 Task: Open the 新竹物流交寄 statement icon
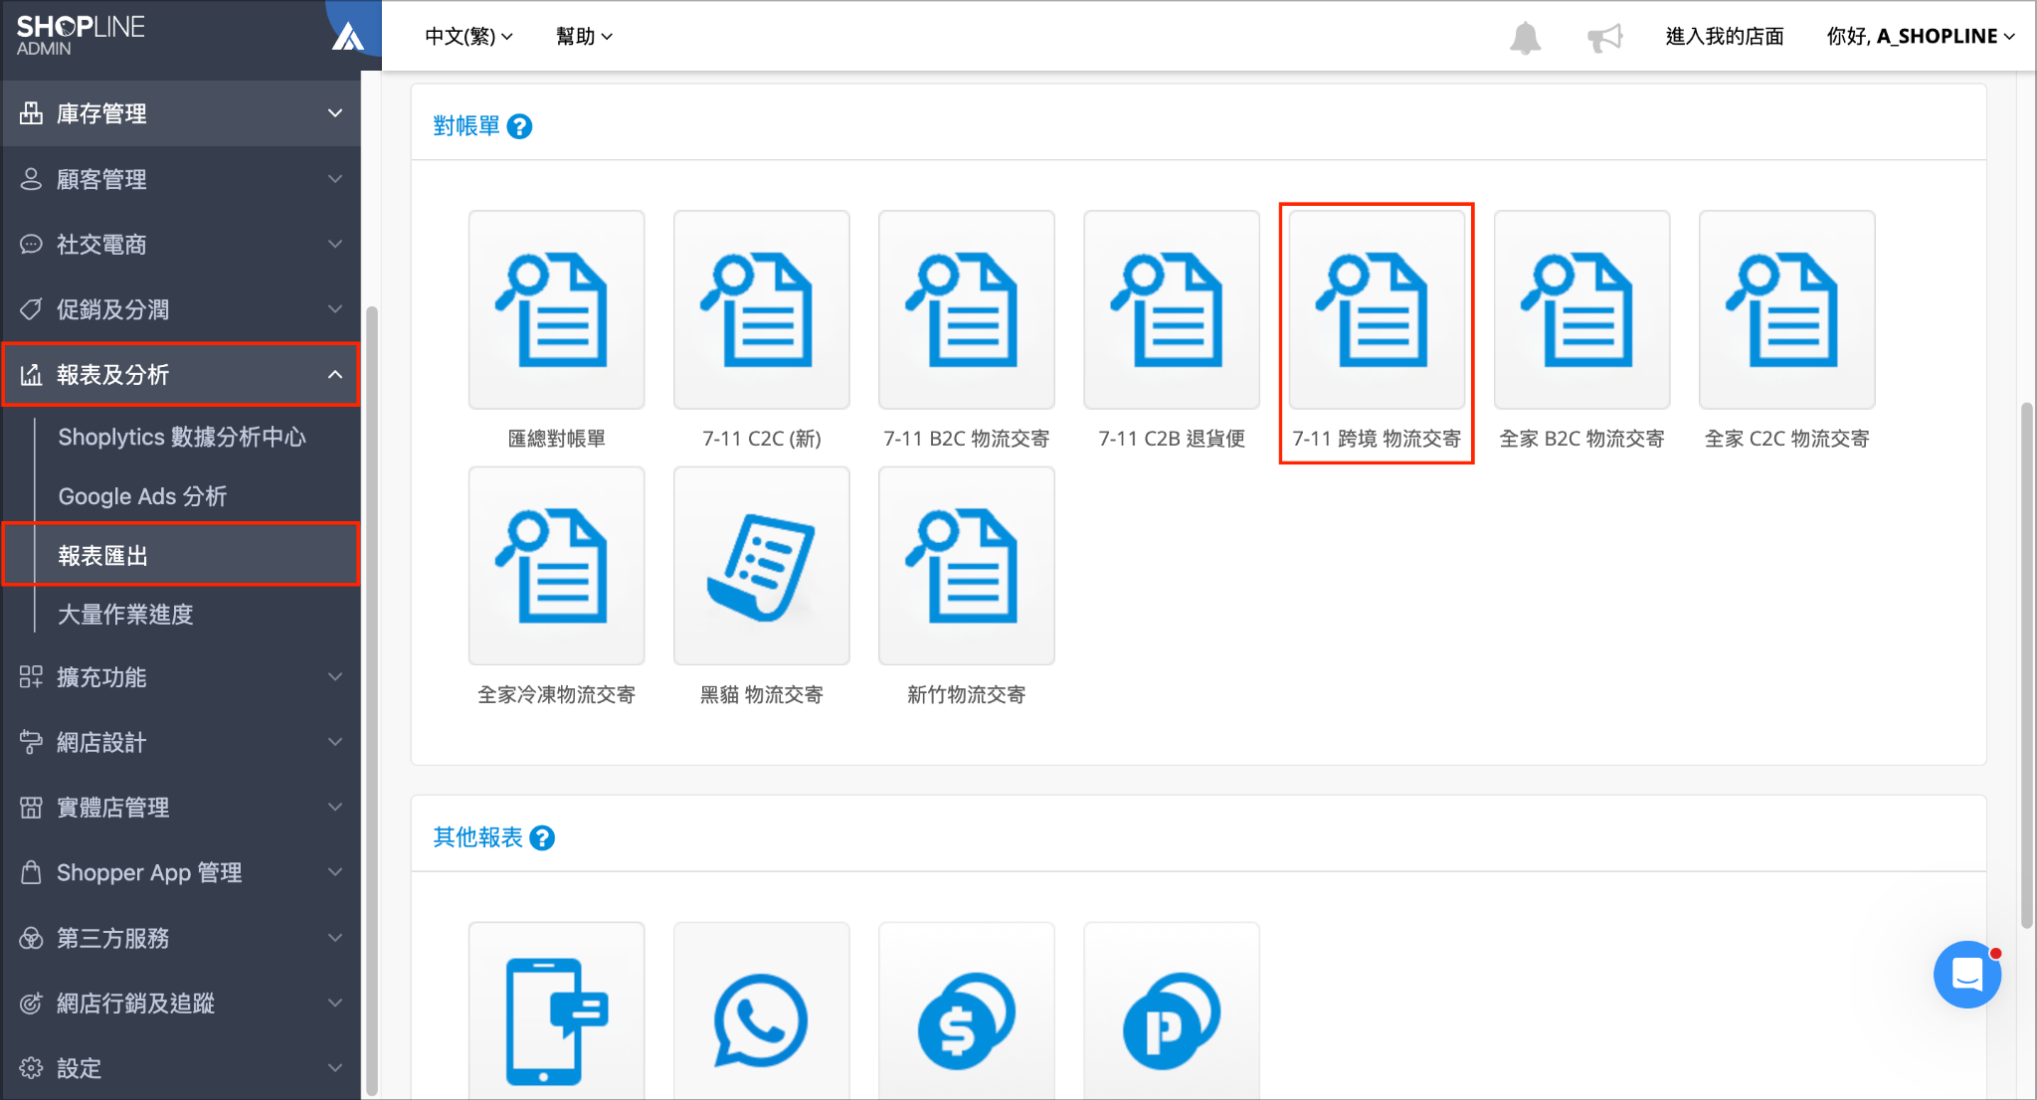point(966,566)
